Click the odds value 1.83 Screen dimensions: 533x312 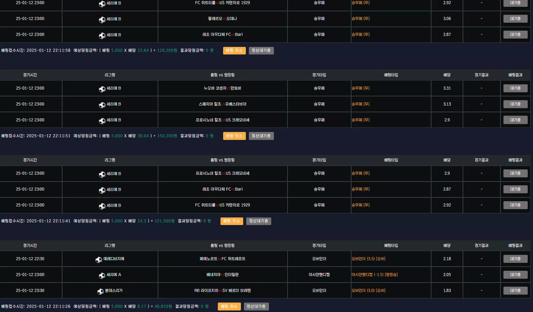click(x=447, y=290)
